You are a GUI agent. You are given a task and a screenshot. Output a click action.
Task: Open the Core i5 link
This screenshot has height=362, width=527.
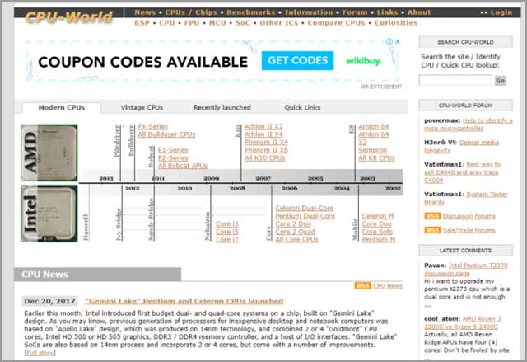(227, 232)
